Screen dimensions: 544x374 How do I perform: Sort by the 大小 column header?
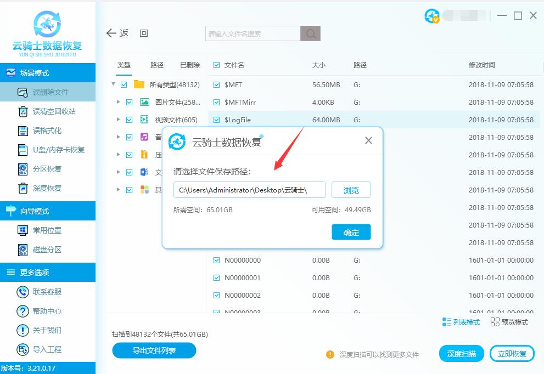318,65
